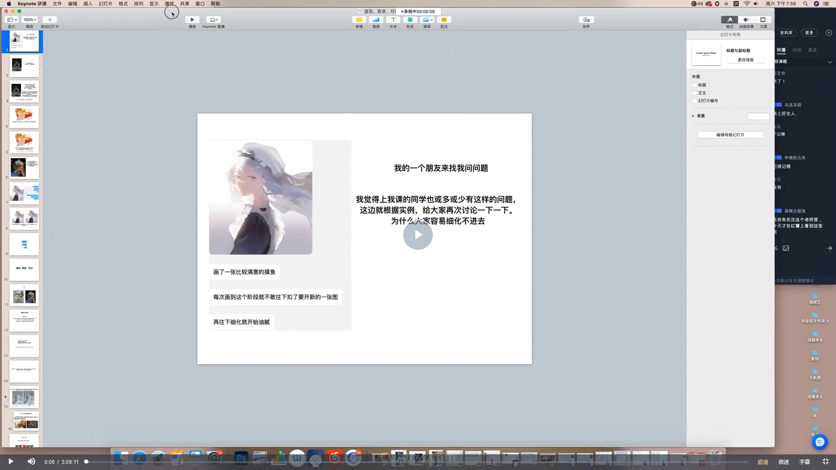Viewport: 836px width, 470px height.
Task: Insert a table from toolbar
Action: click(x=359, y=20)
